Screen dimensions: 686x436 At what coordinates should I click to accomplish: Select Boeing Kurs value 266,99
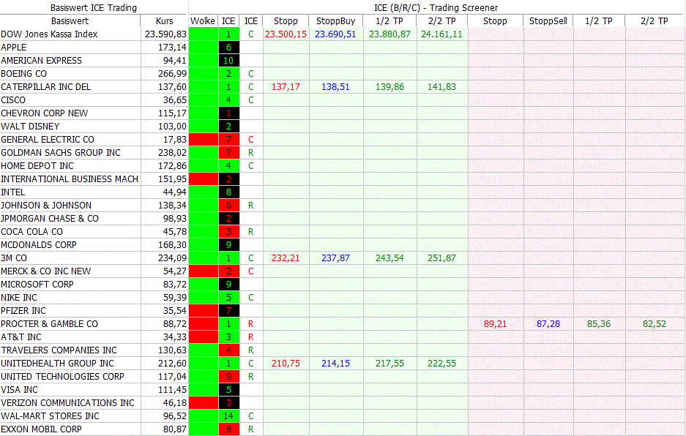pyautogui.click(x=172, y=73)
